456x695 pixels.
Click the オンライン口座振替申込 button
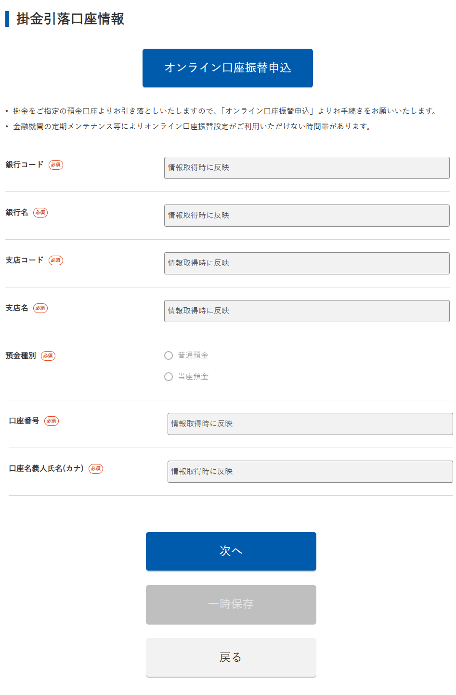pos(227,68)
